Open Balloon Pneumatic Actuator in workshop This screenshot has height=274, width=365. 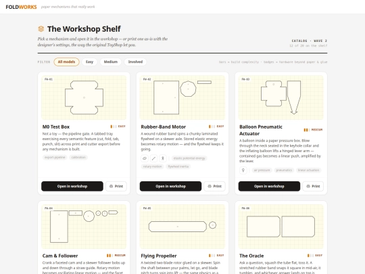269,186
